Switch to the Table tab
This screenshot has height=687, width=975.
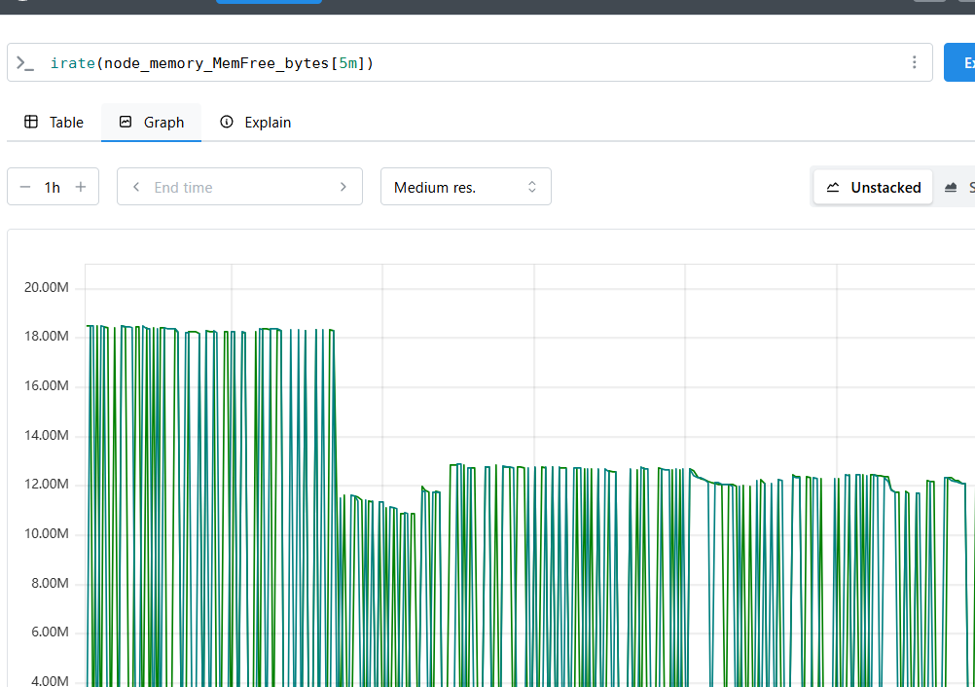tap(54, 123)
